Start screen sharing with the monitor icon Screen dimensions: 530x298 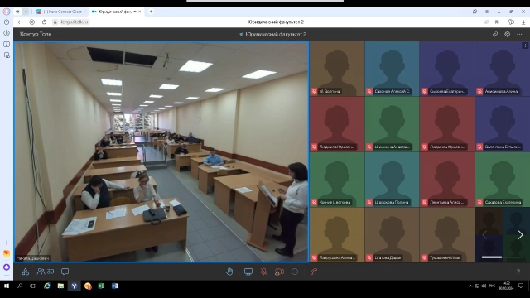pos(248,272)
